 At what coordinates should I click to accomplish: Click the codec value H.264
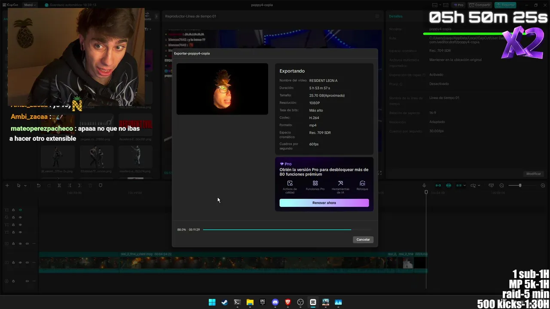[x=314, y=118]
